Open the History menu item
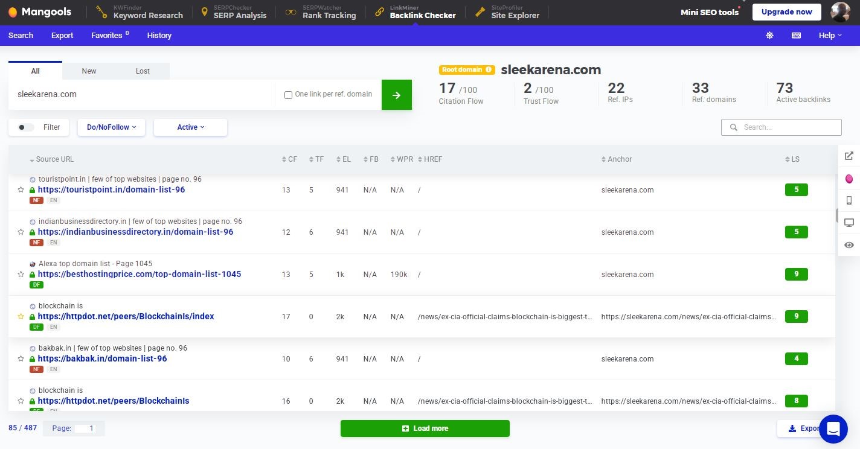 click(x=159, y=36)
